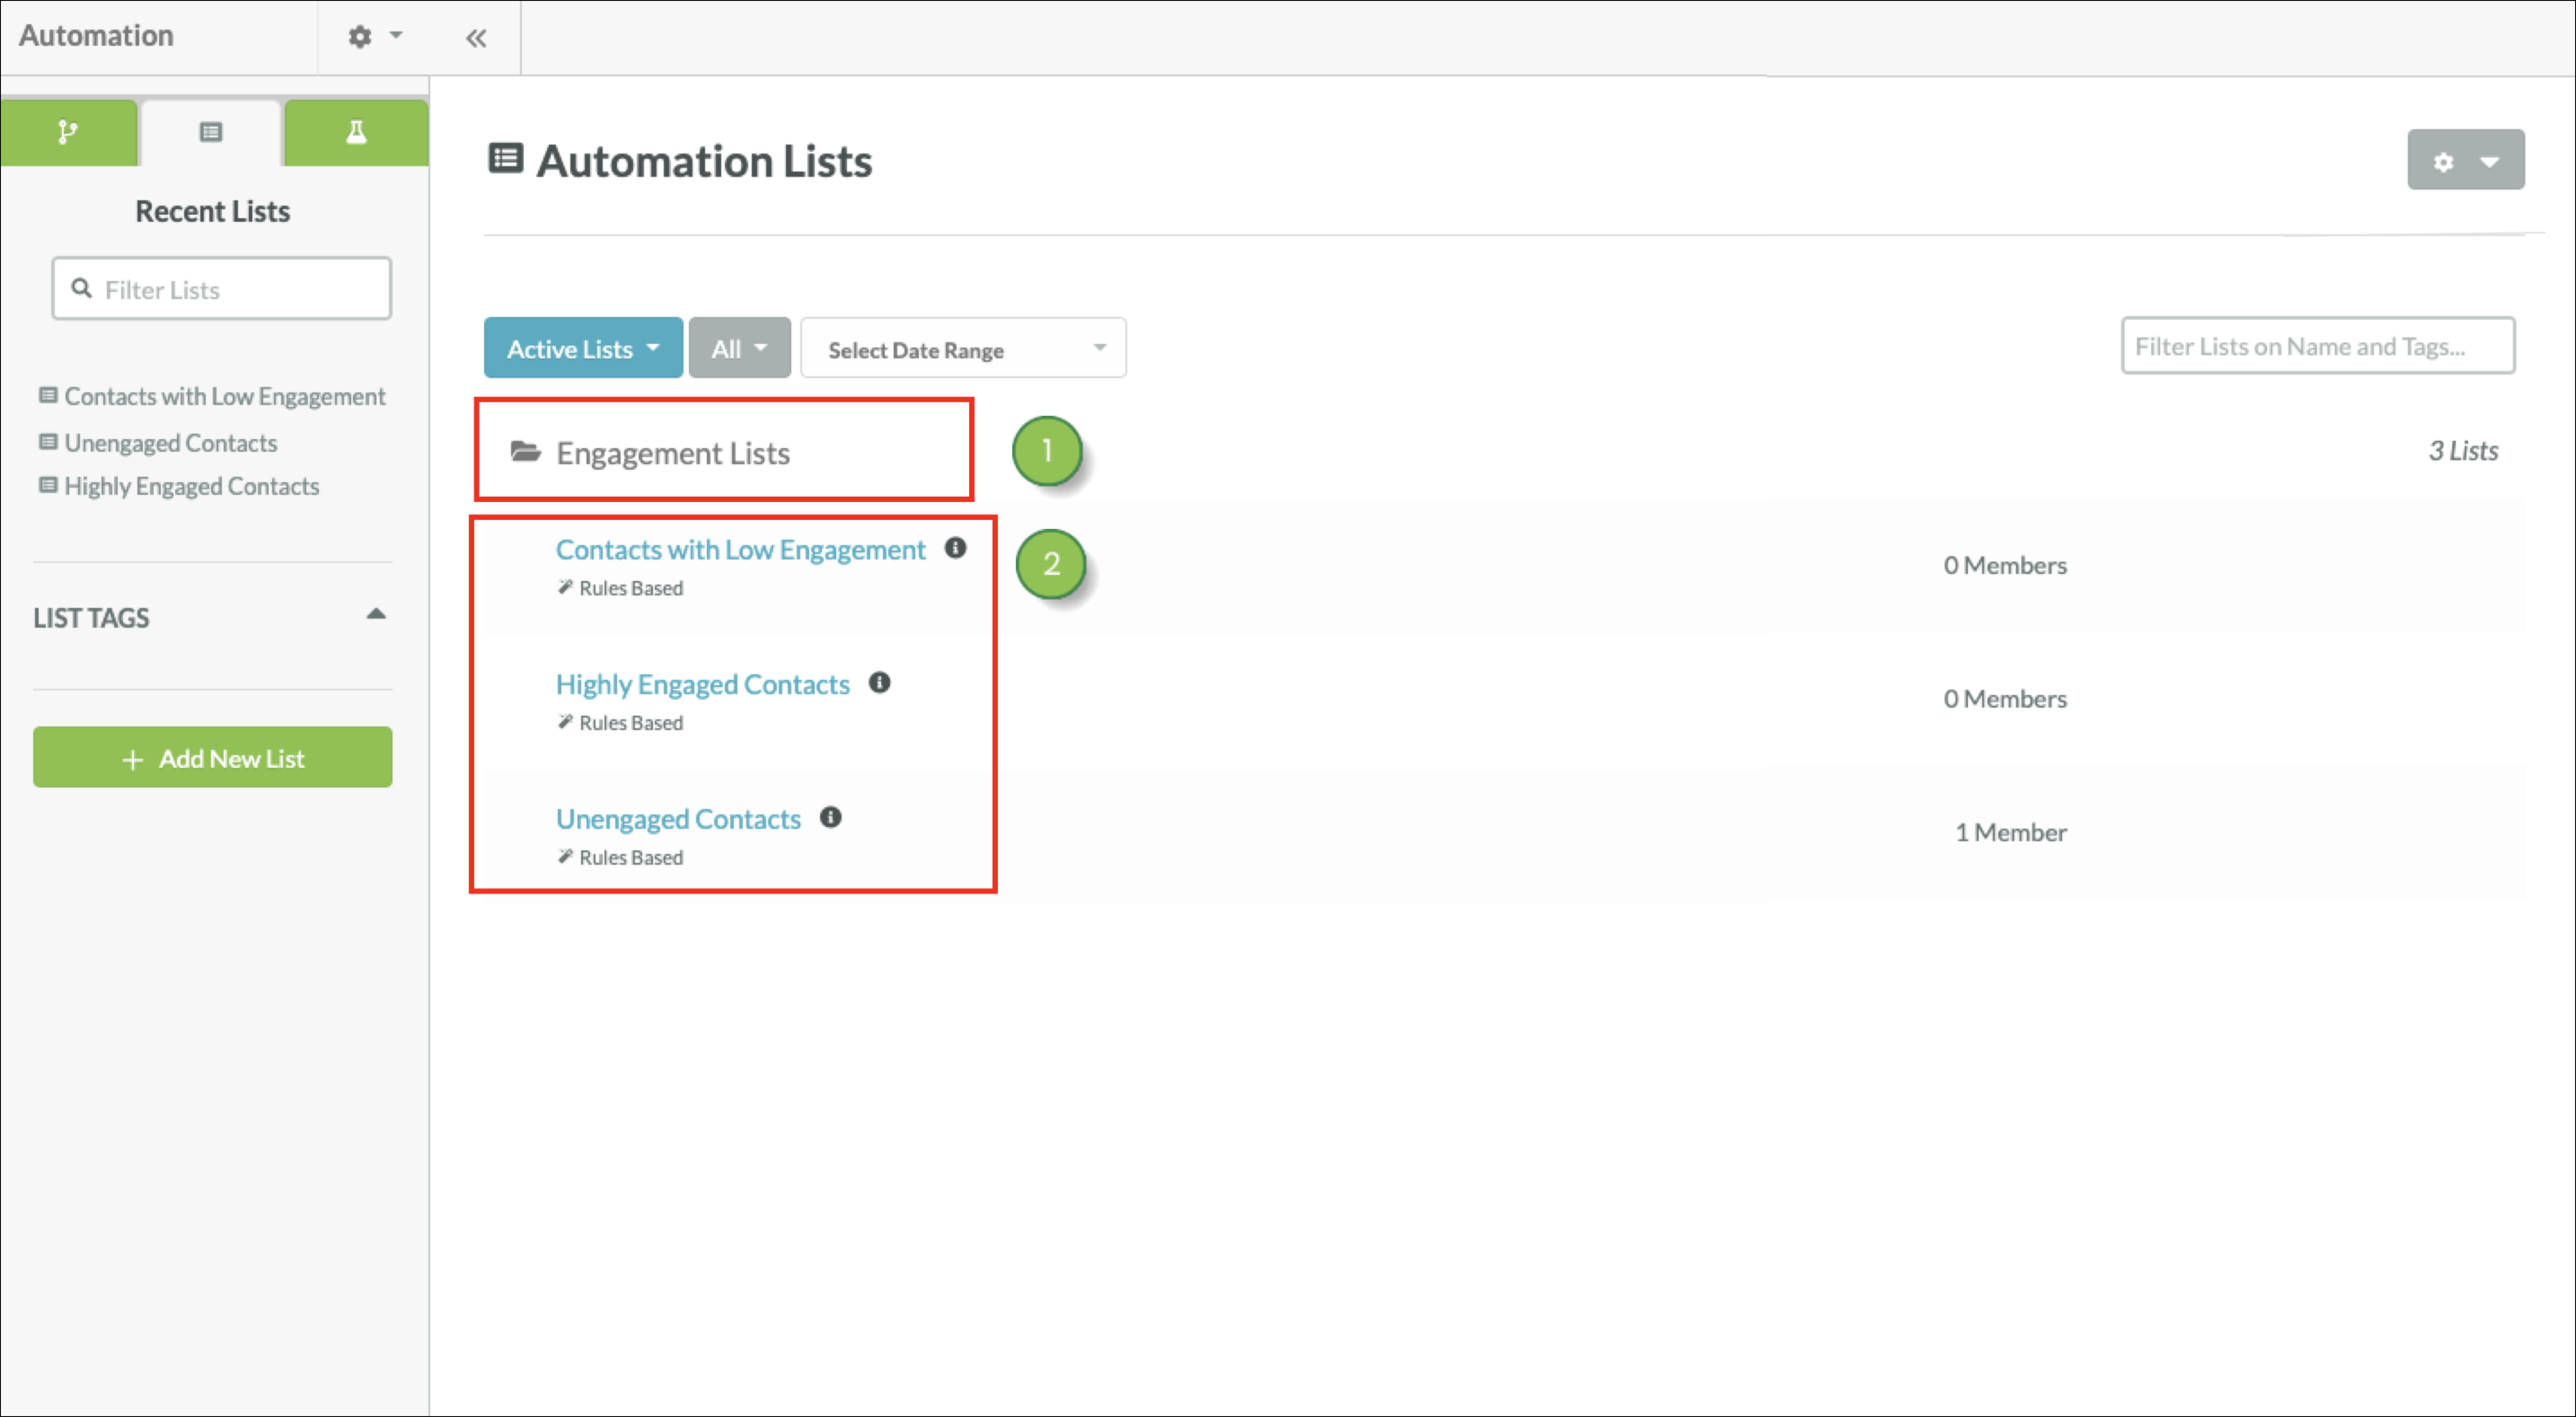Screen dimensions: 2576x1417
Task: Open the flask tests tab
Action: (356, 132)
